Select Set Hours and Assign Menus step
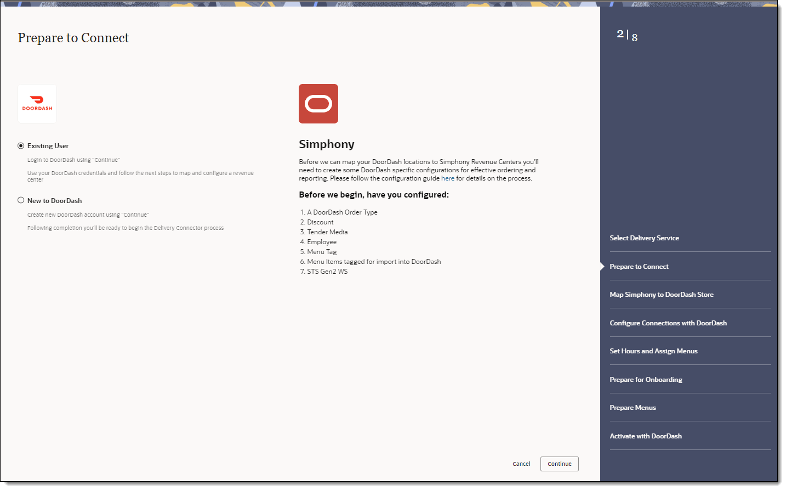Viewport: 786px width, 490px height. 653,351
